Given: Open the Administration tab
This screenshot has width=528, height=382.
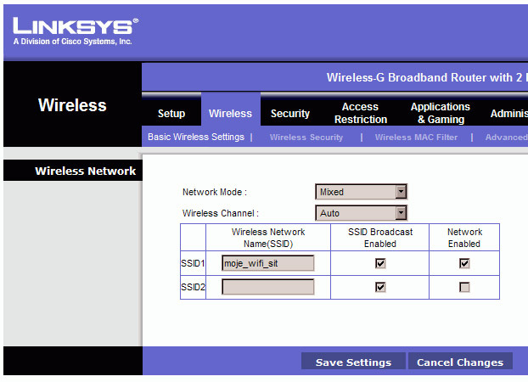Looking at the screenshot, I should (508, 114).
